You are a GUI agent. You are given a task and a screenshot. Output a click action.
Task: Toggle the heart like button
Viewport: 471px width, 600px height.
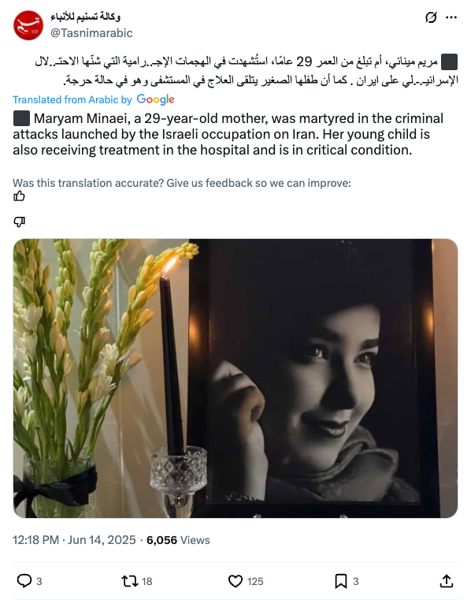[x=235, y=581]
